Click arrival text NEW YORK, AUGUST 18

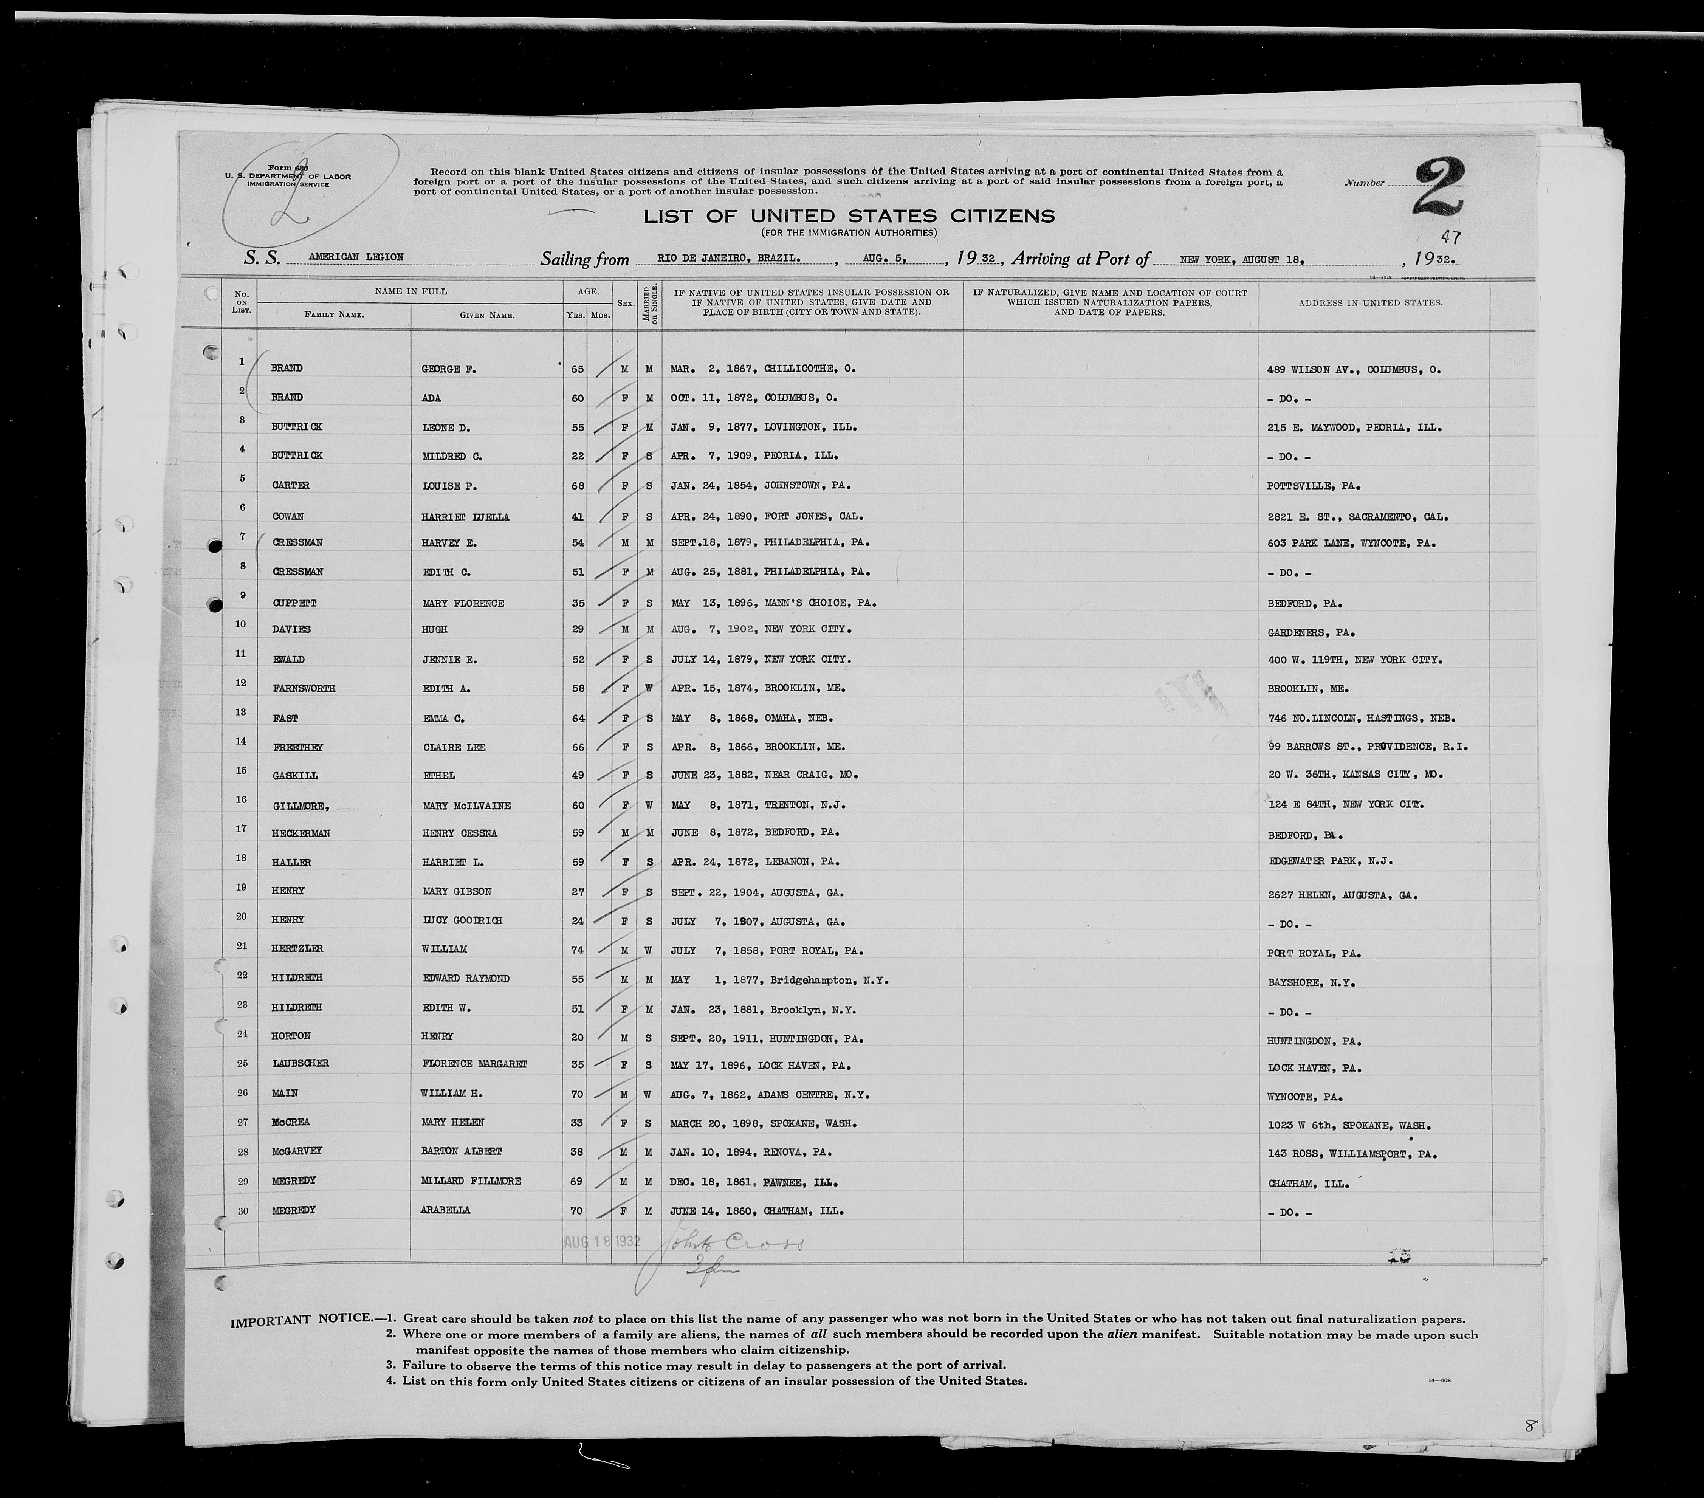[1242, 260]
